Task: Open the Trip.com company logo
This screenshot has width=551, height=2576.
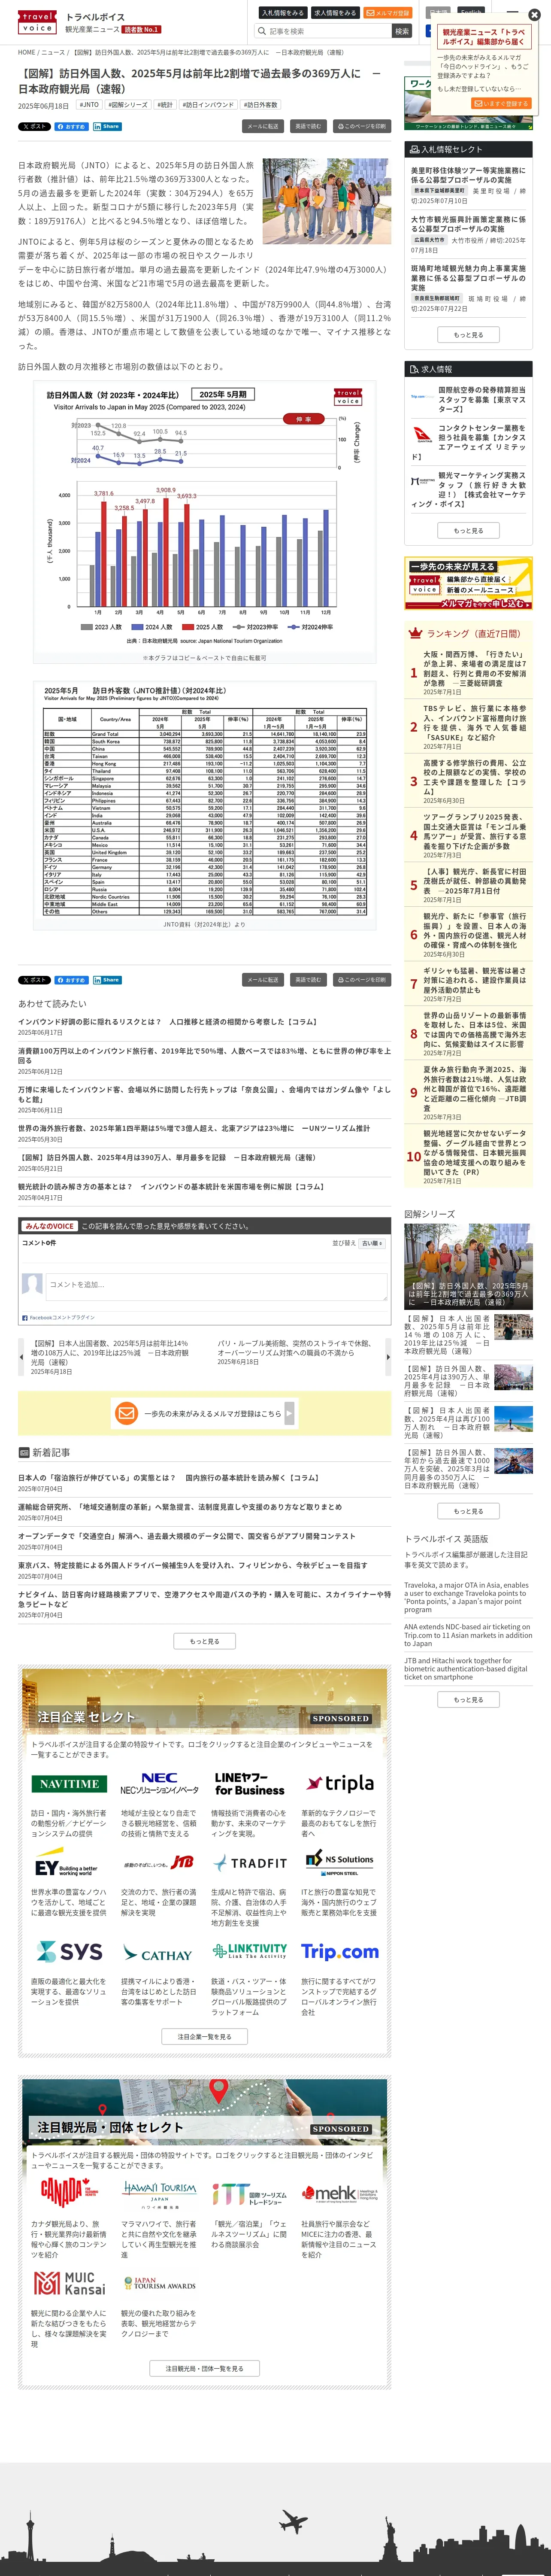Action: 340,1952
